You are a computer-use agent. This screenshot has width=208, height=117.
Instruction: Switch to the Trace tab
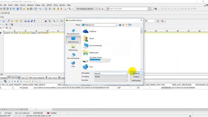pos(21,78)
